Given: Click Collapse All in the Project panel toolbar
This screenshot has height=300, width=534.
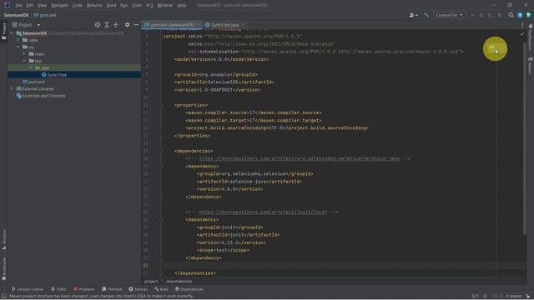Looking at the screenshot, I should pyautogui.click(x=116, y=25).
